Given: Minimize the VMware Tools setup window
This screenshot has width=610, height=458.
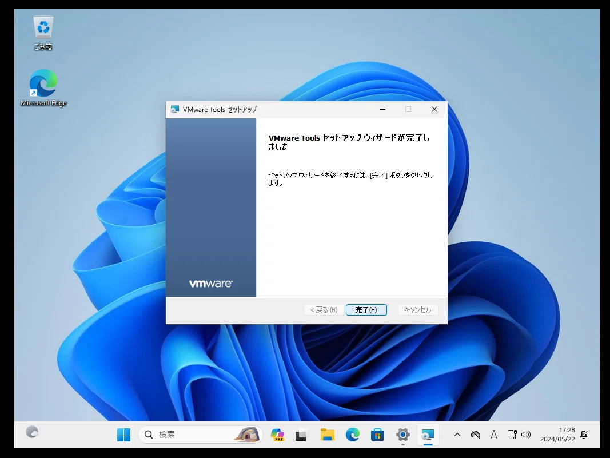Looking at the screenshot, I should coord(382,109).
